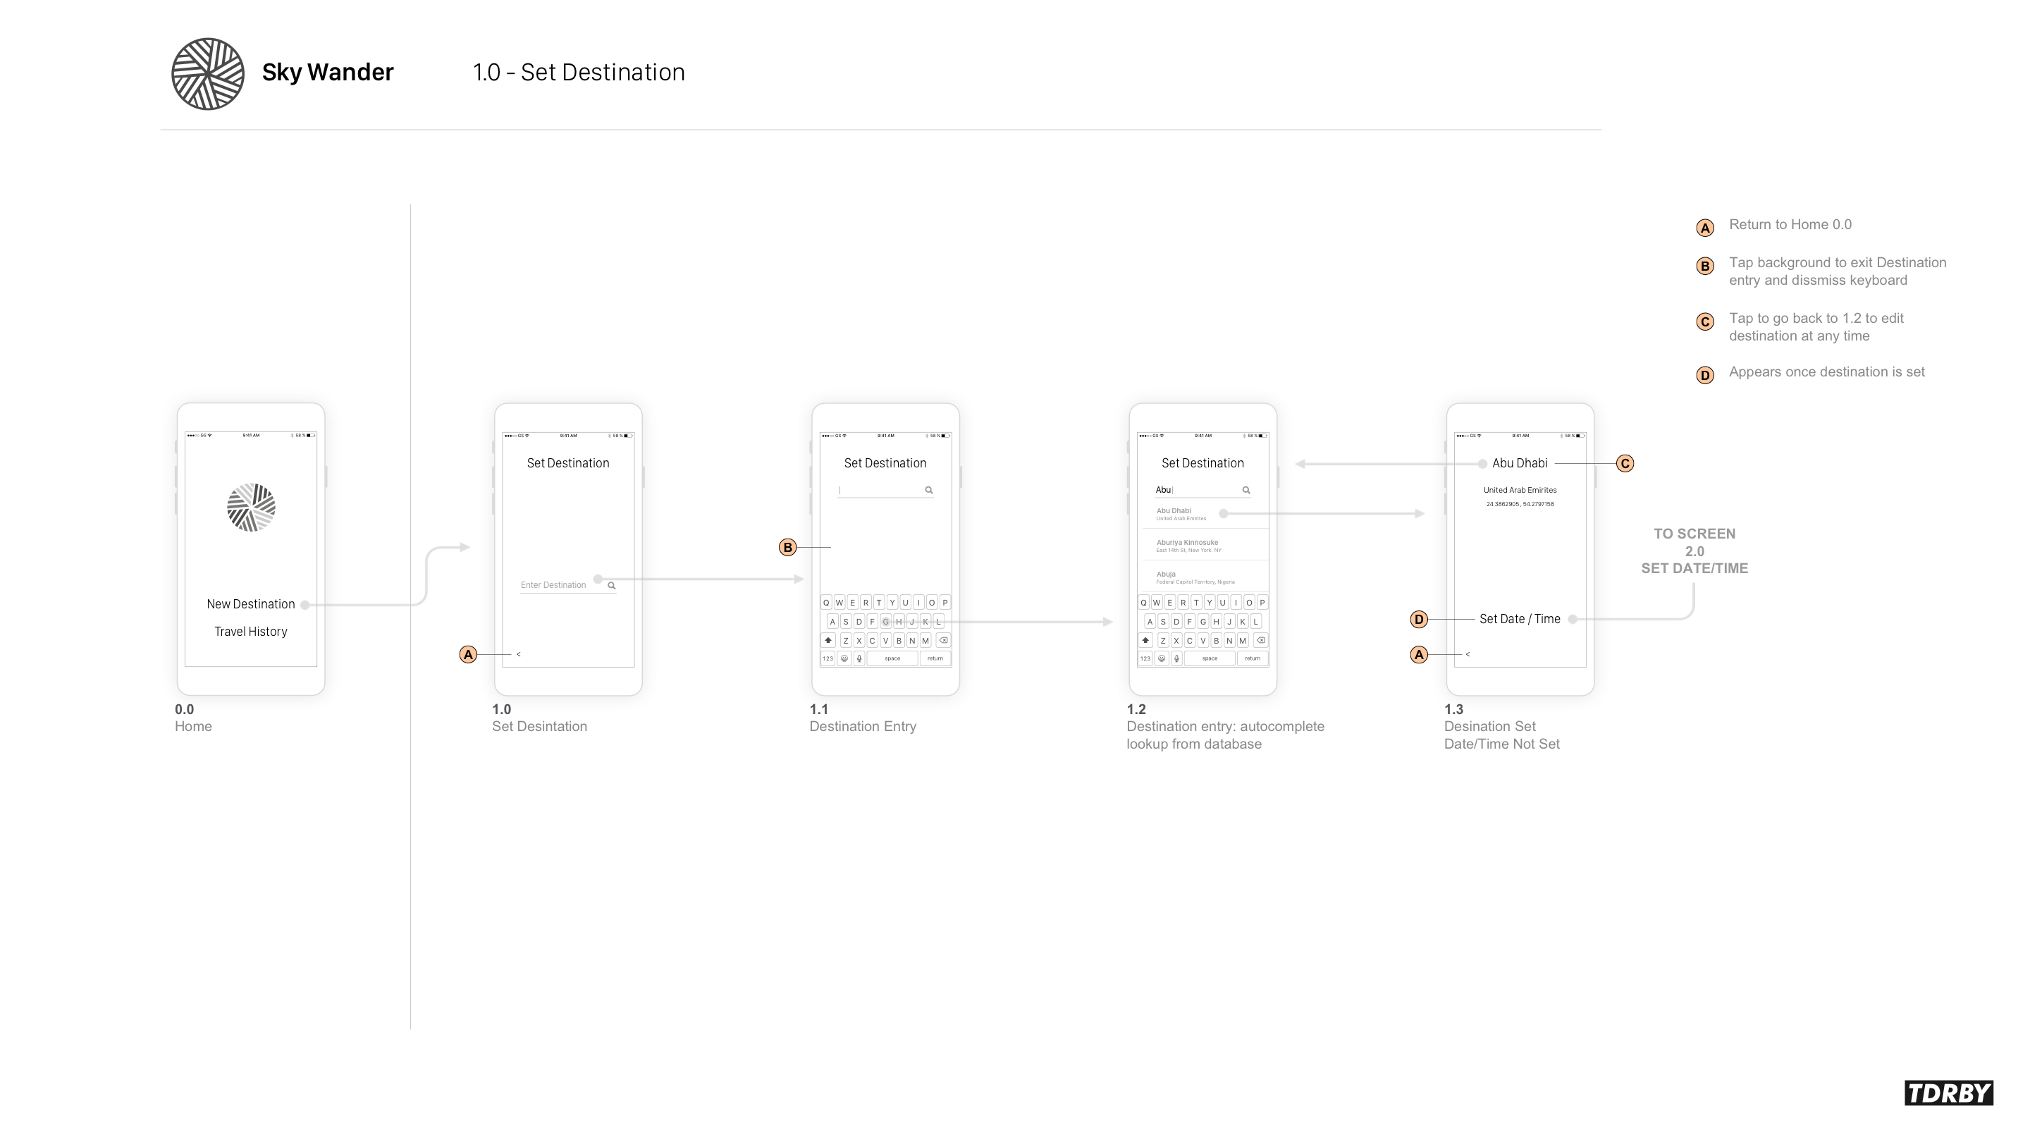Tap New Destination on the Home screen

click(251, 605)
